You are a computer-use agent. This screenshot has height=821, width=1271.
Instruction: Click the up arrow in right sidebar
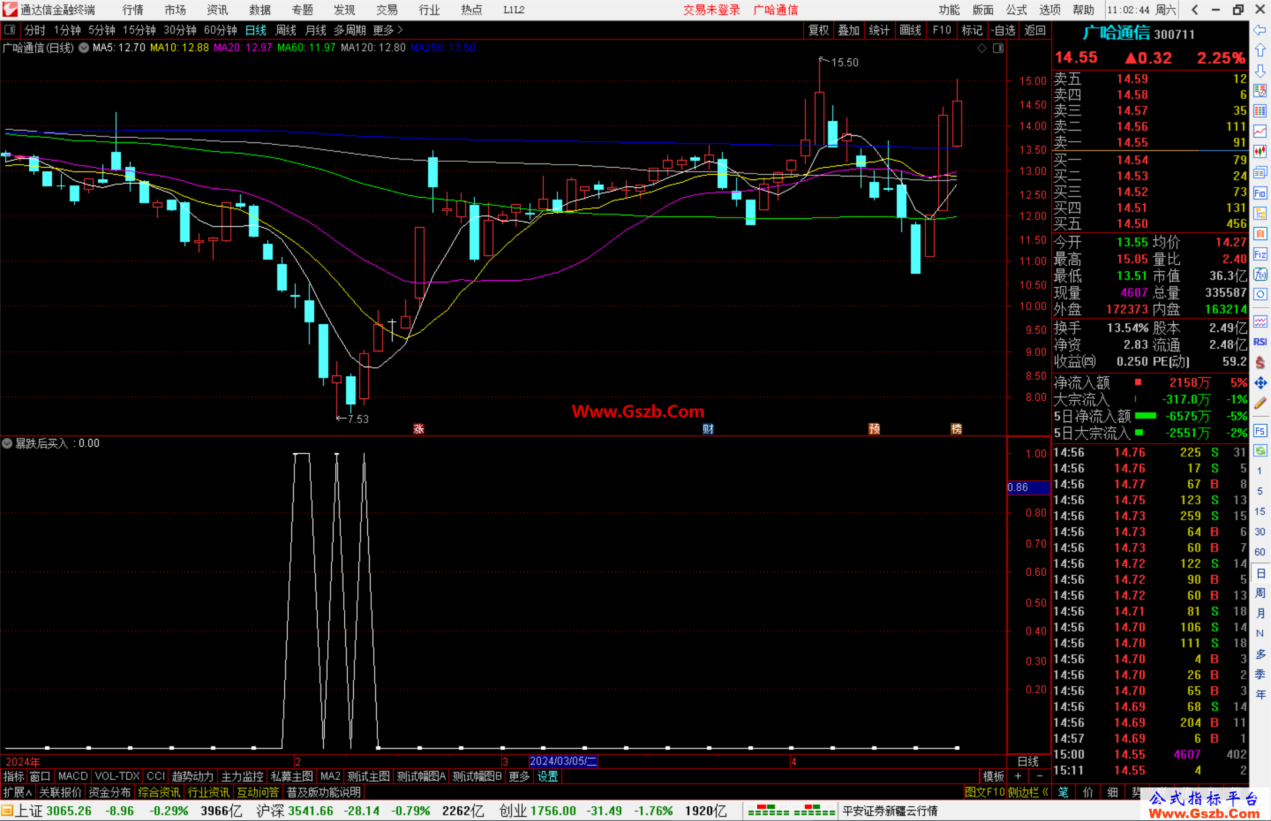click(x=1260, y=51)
